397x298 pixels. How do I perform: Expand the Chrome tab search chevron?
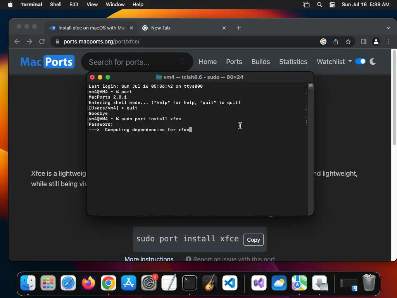tap(388, 28)
